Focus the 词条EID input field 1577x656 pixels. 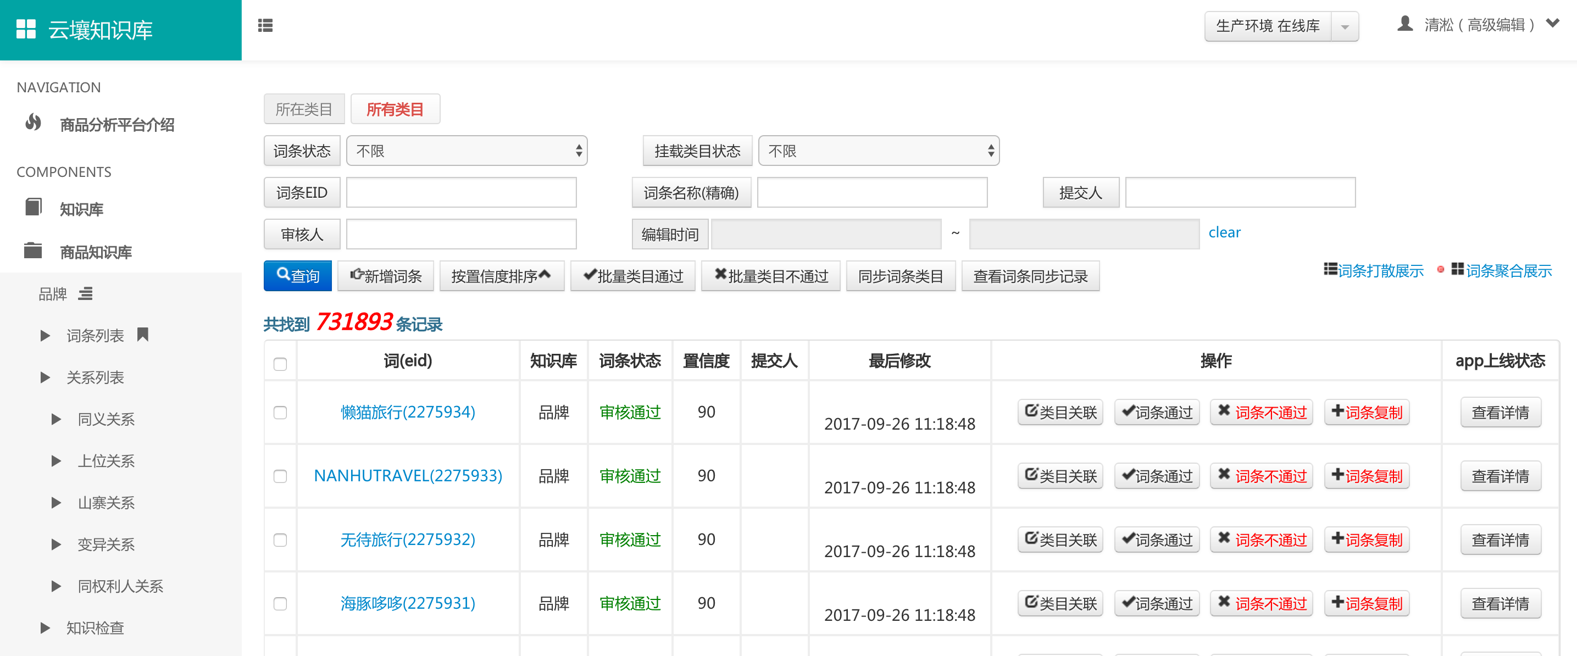tap(461, 192)
